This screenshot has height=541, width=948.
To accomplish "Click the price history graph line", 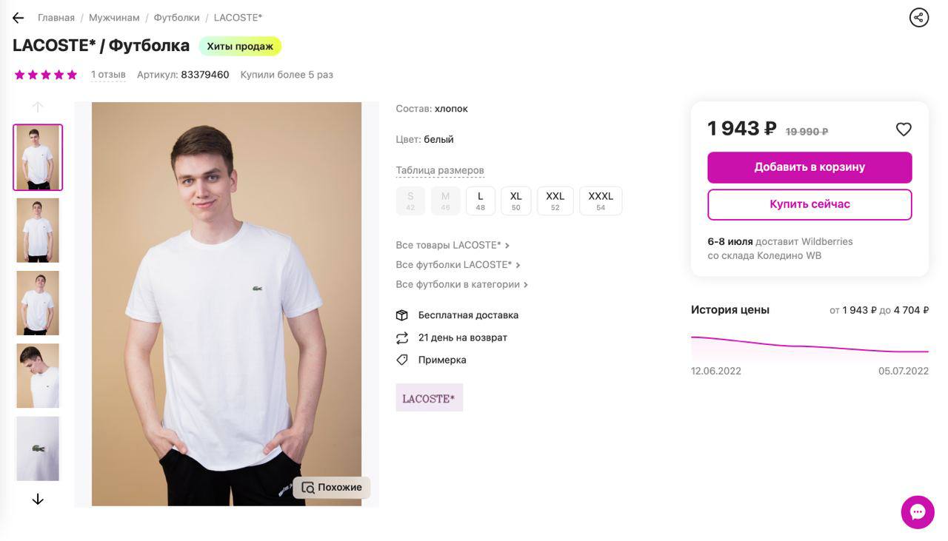I will point(810,346).
